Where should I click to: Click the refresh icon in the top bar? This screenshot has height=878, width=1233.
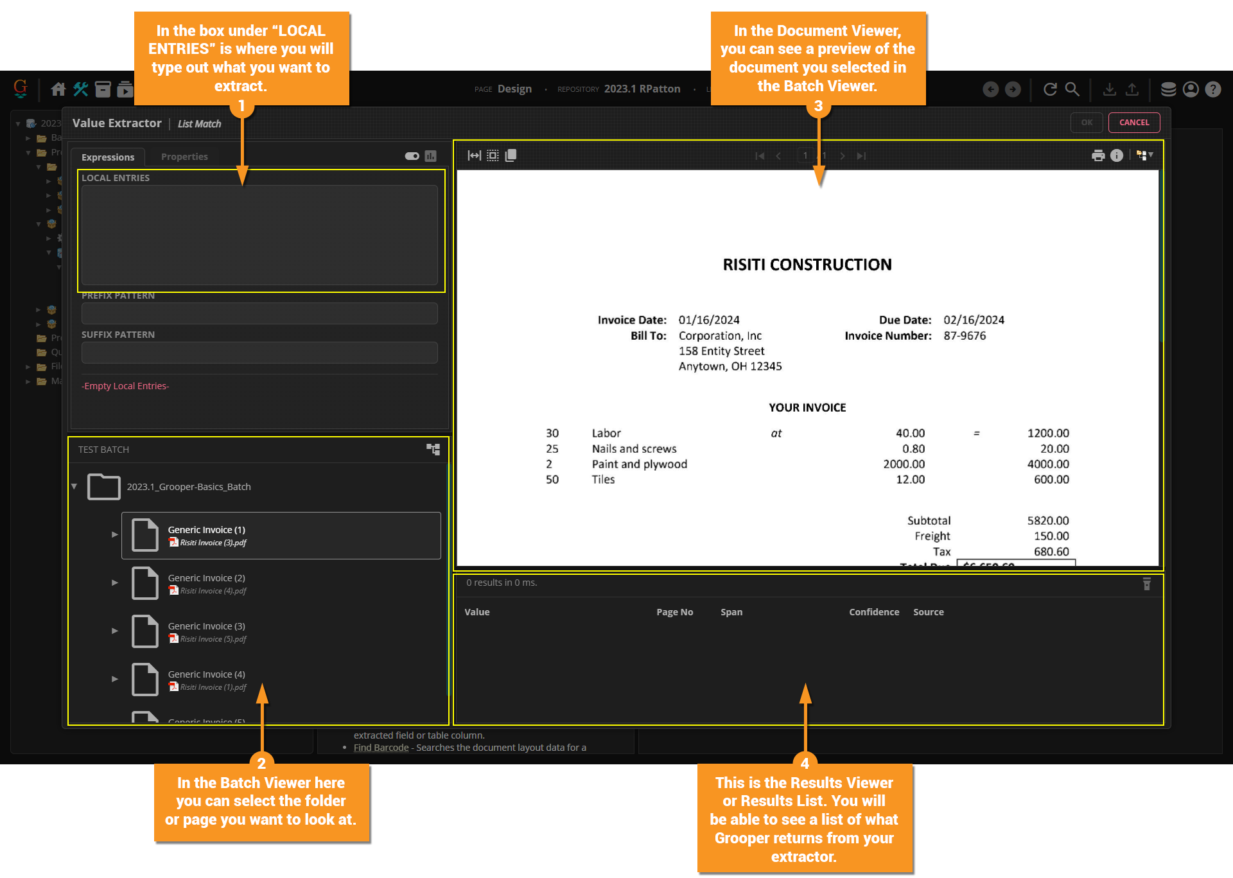tap(1050, 89)
